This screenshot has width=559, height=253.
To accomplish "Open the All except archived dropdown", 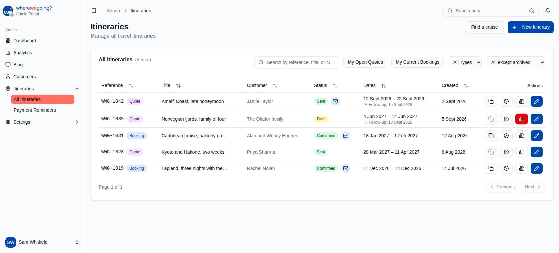I will 516,62.
